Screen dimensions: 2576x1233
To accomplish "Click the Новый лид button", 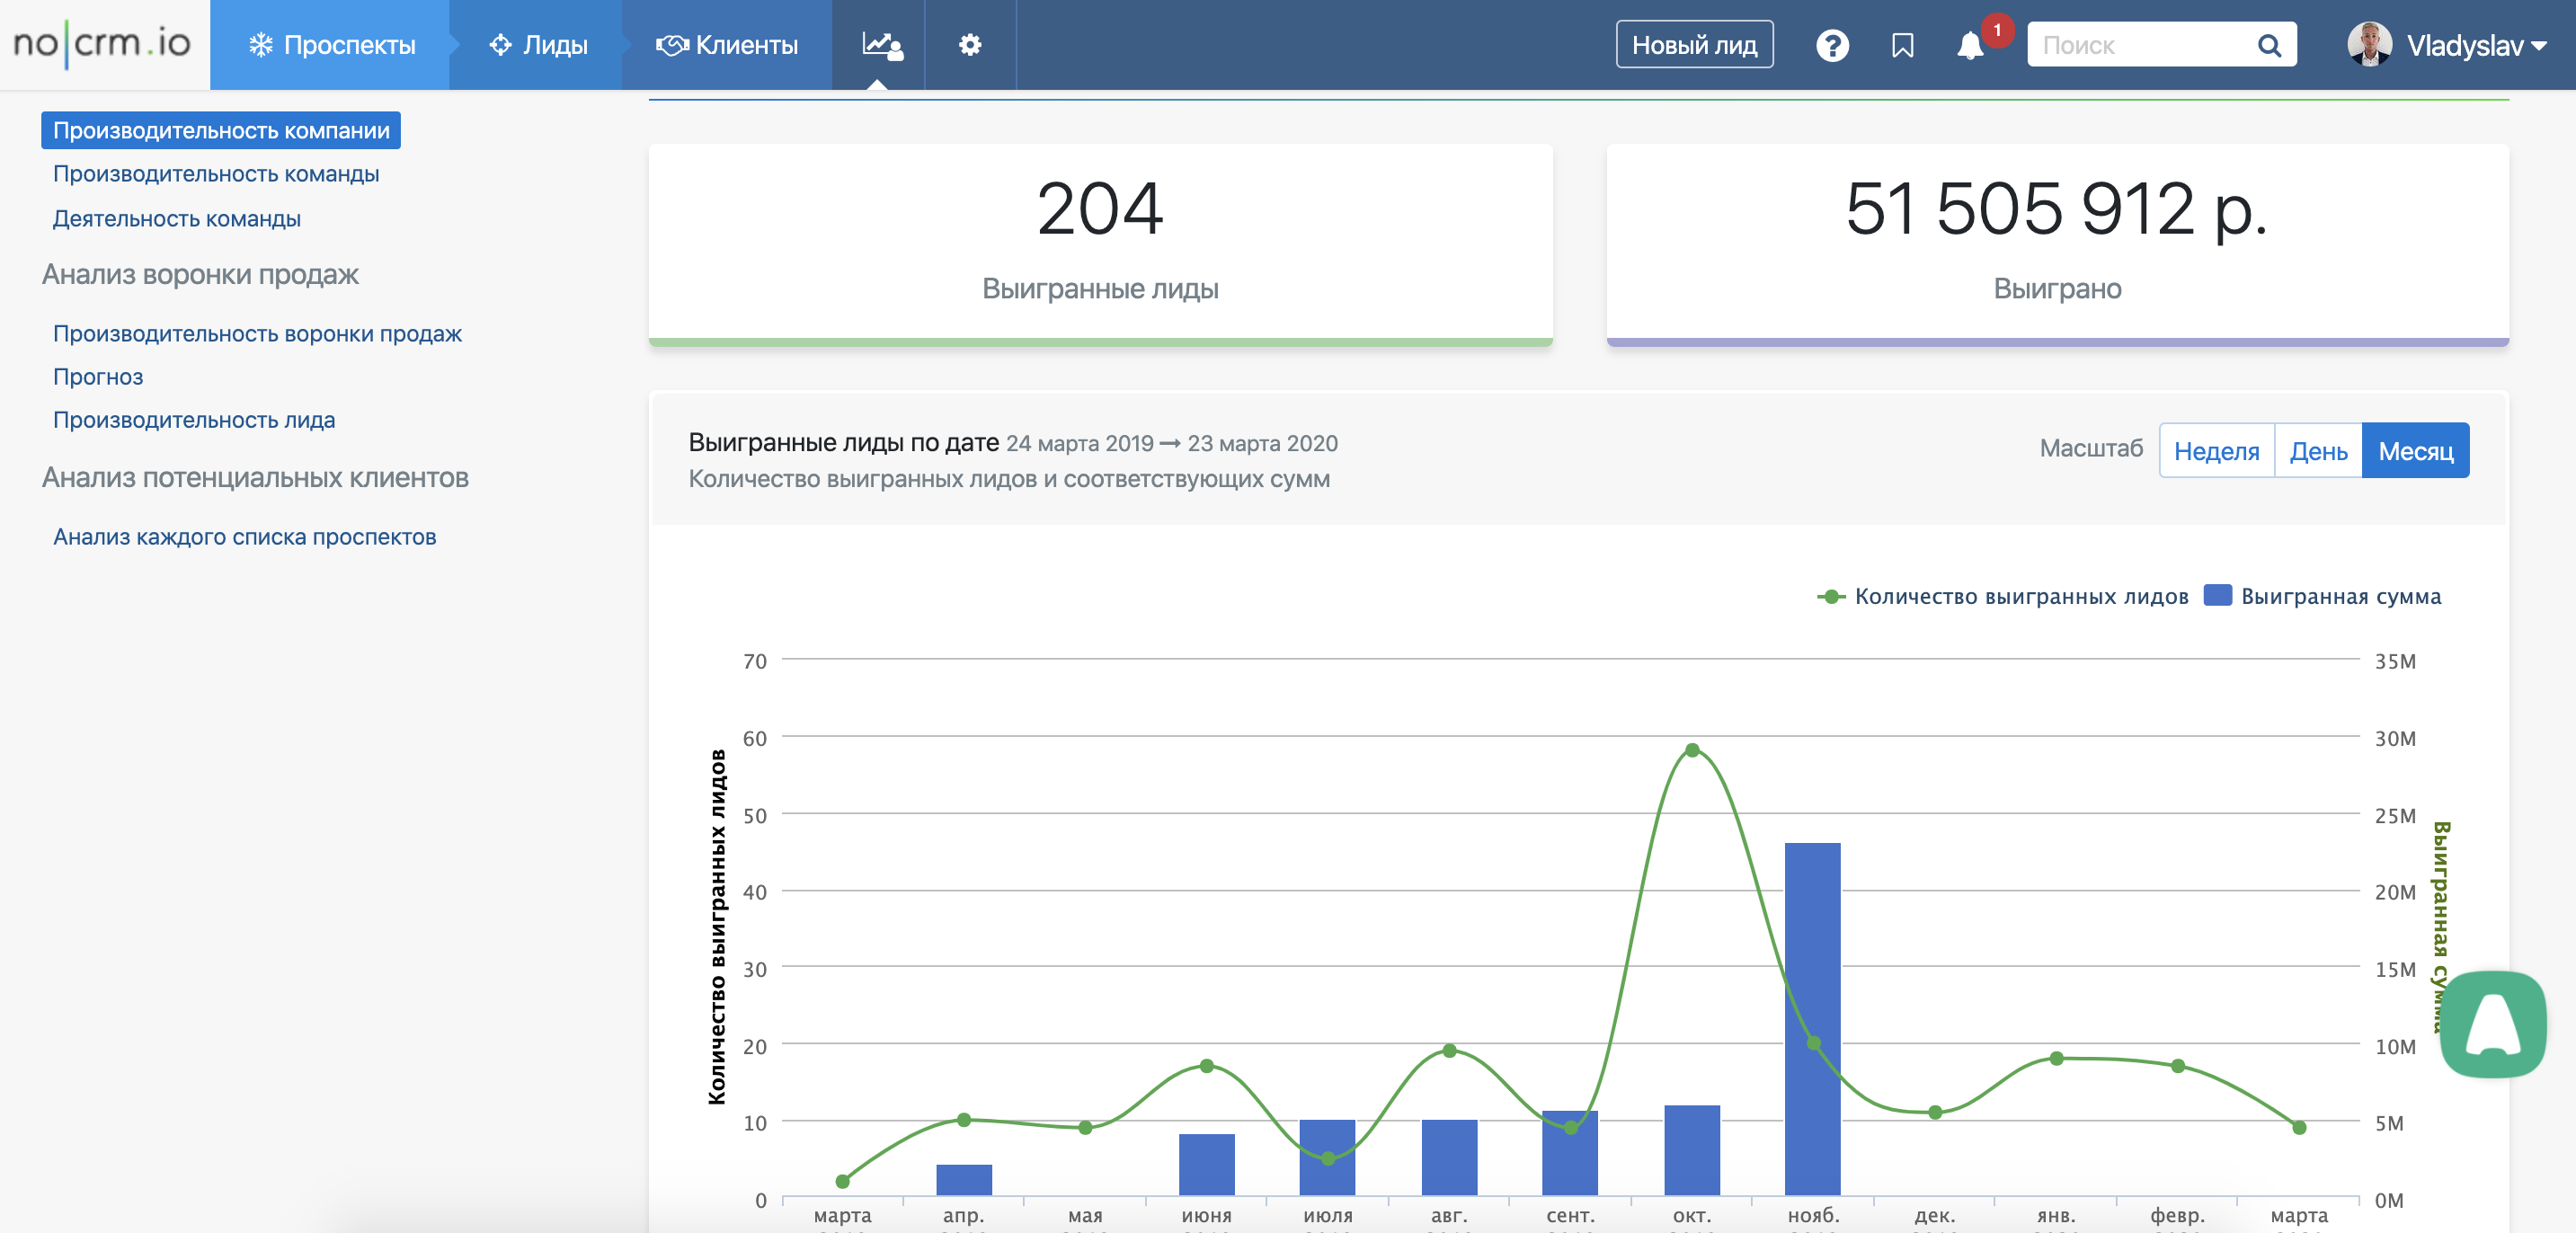I will [1694, 45].
